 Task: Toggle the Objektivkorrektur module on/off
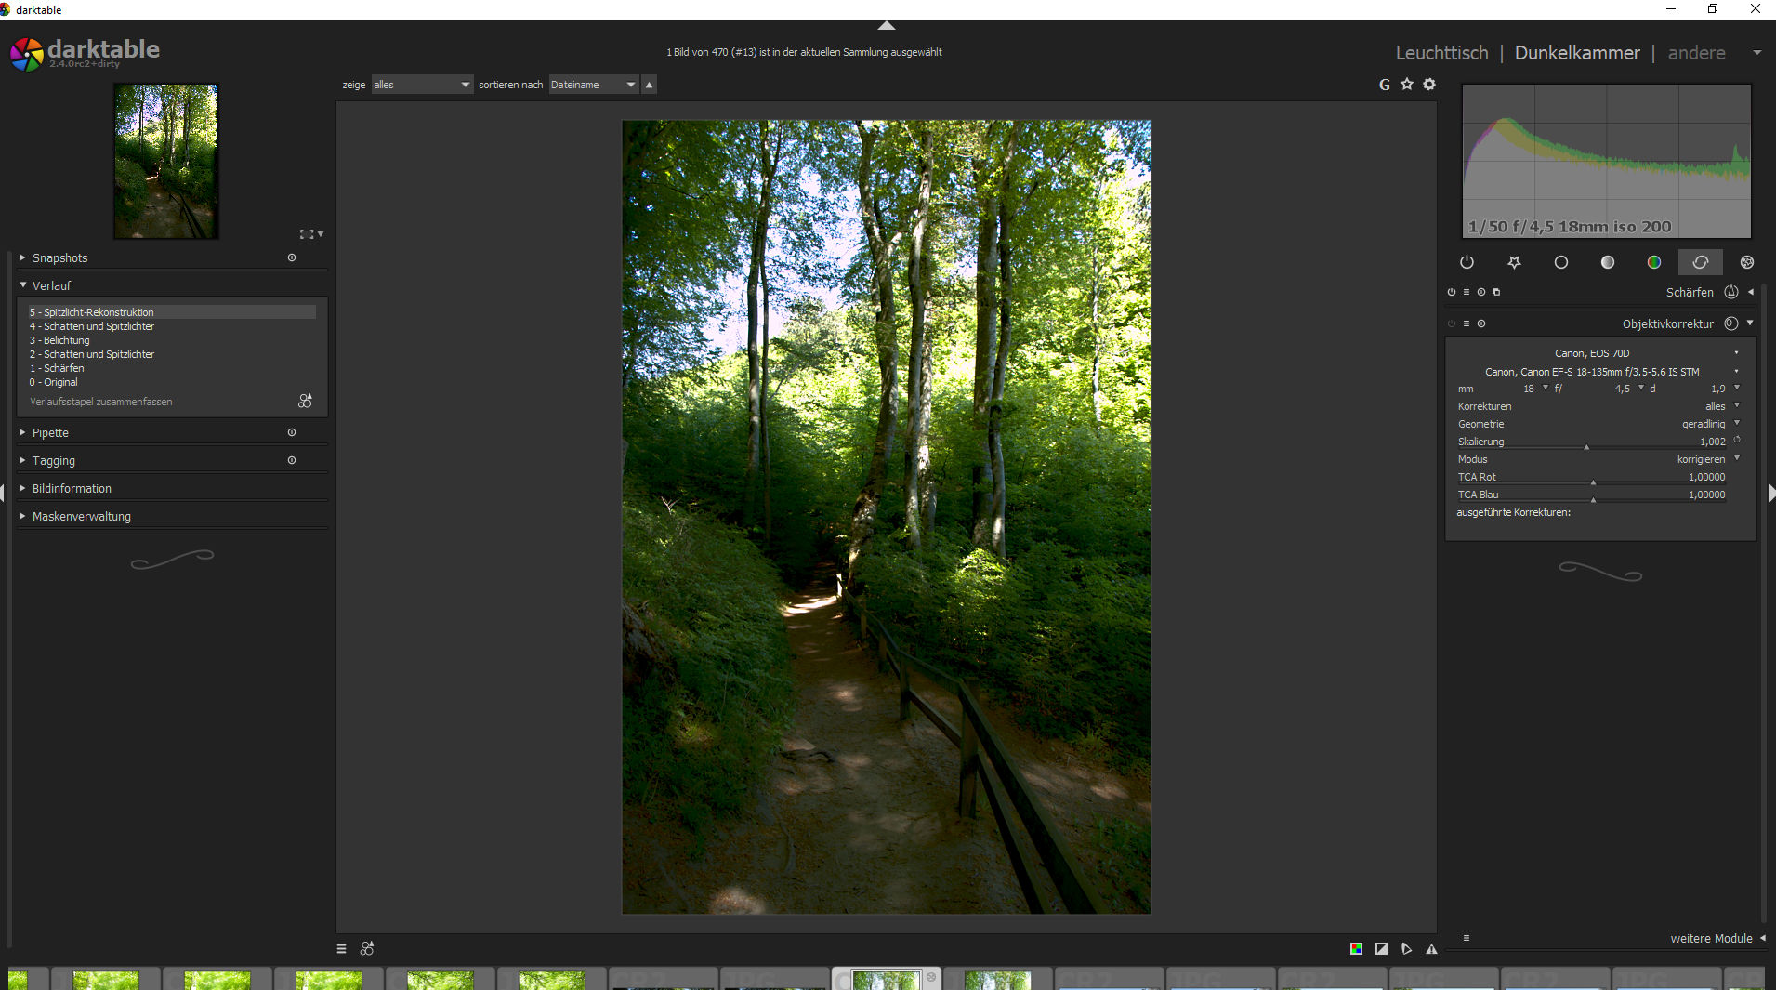[x=1452, y=323]
